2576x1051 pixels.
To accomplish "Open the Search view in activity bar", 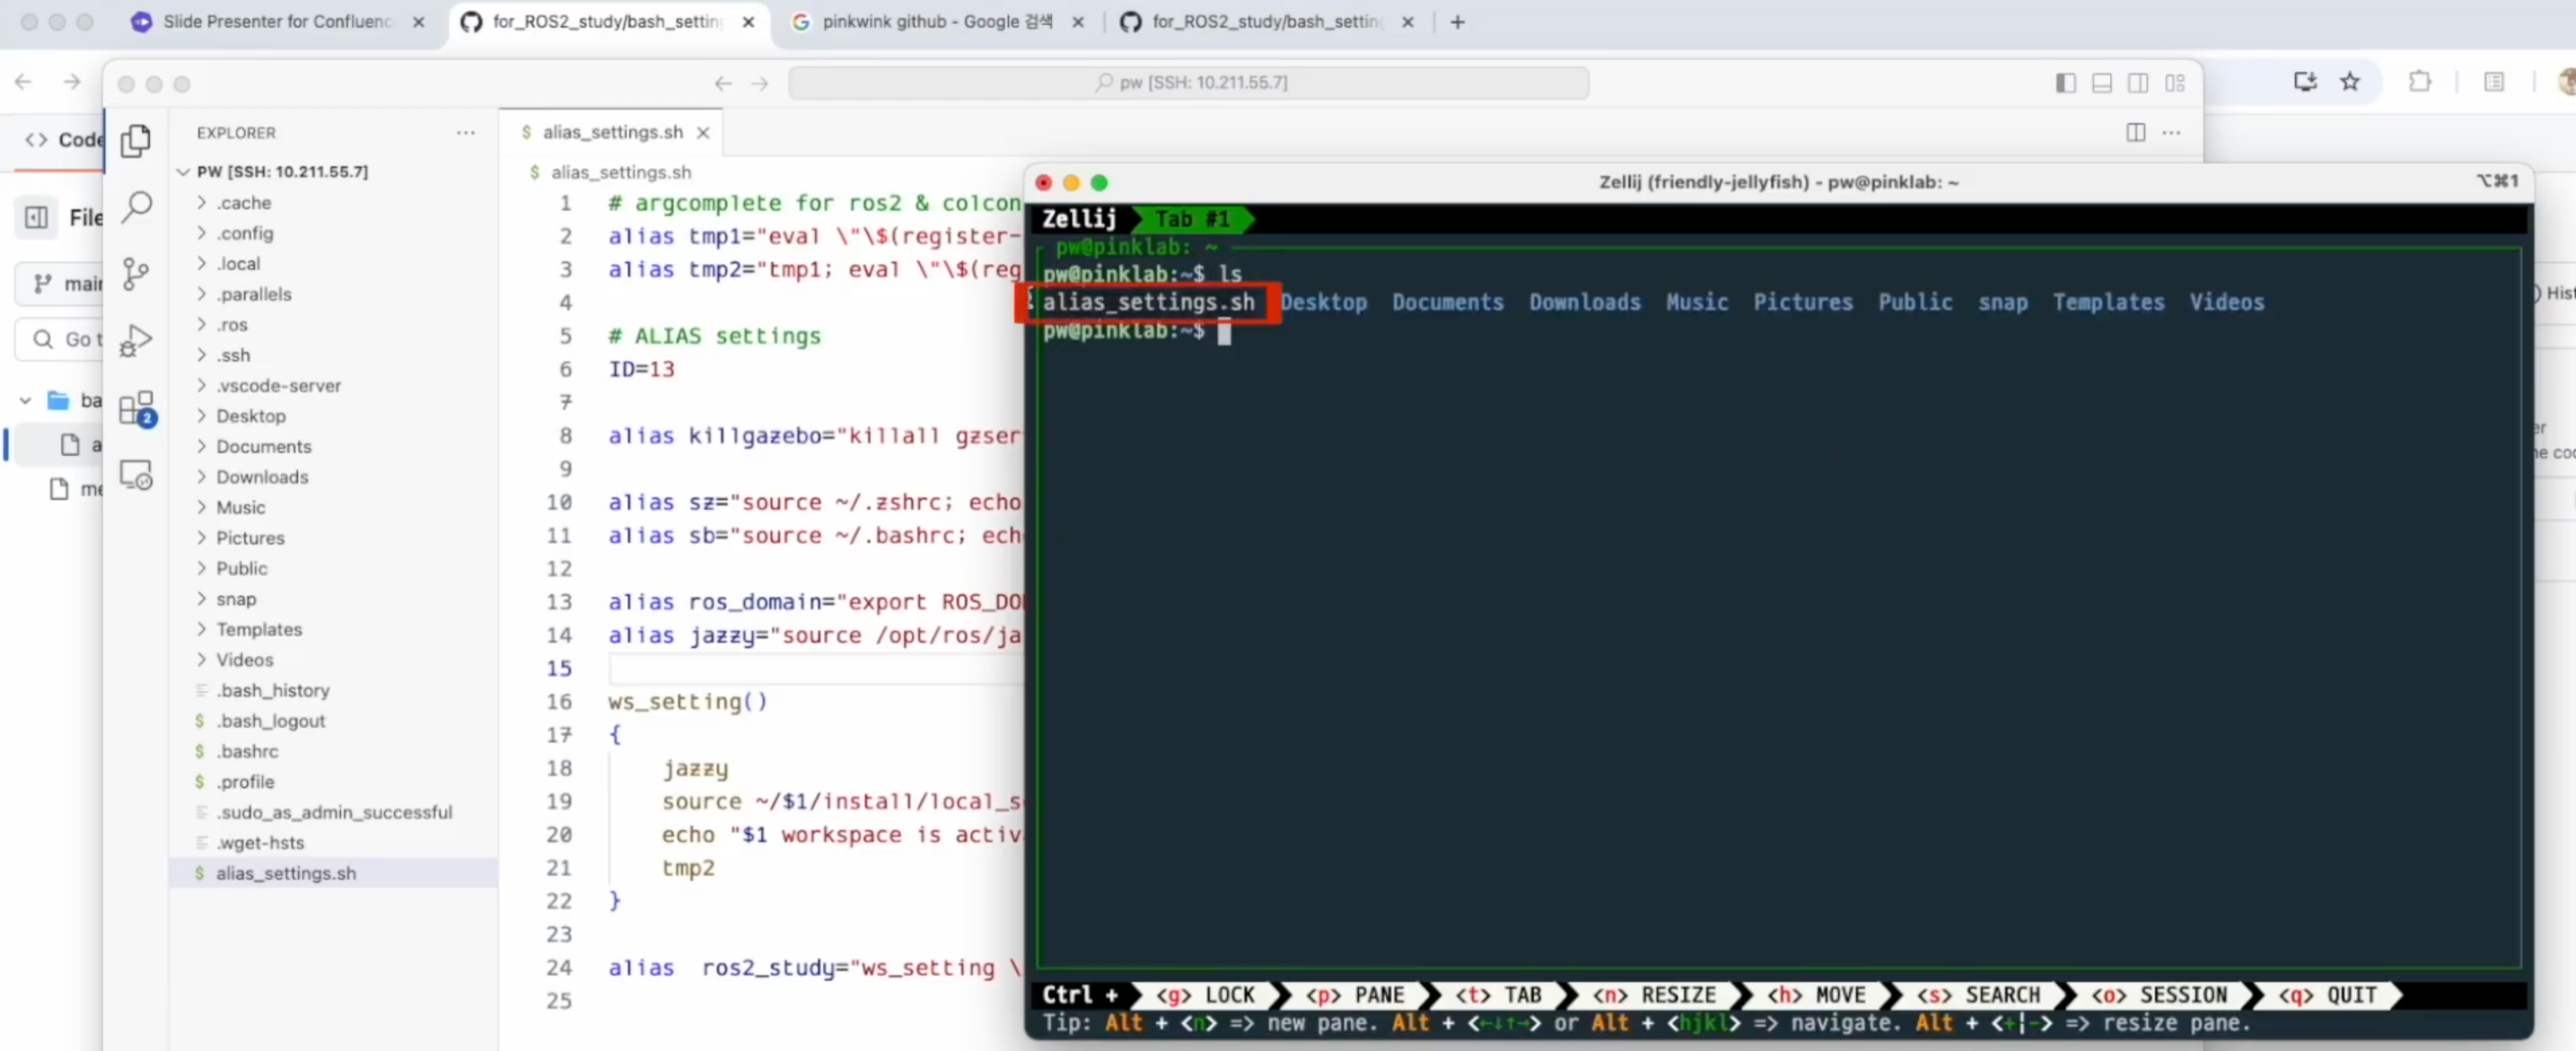I will pos(136,207).
